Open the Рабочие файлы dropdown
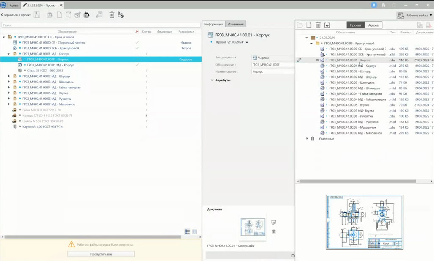 [415, 15]
